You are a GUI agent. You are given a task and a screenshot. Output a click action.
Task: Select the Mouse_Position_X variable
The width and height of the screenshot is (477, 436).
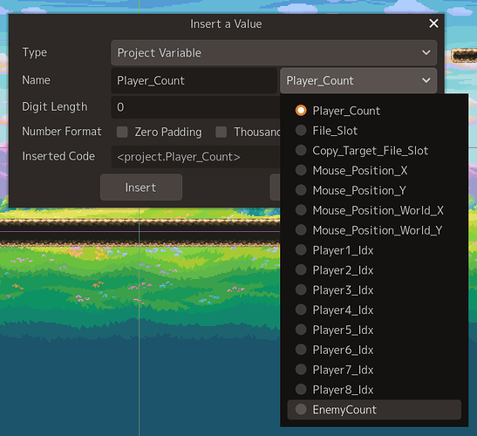tap(374, 170)
